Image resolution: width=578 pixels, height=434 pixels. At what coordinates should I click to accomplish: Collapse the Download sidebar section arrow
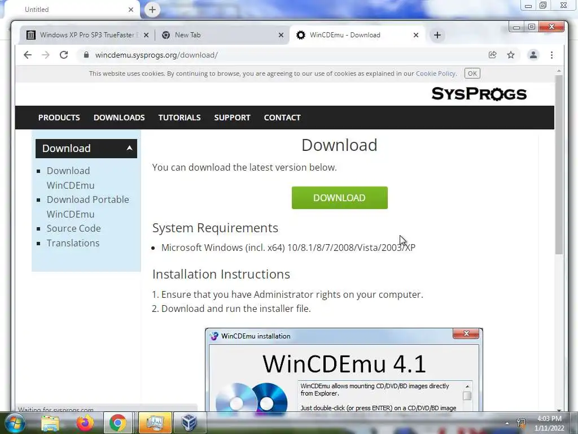tap(129, 148)
